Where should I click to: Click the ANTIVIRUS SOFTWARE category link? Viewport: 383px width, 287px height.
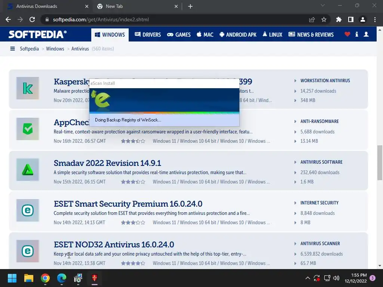321,162
